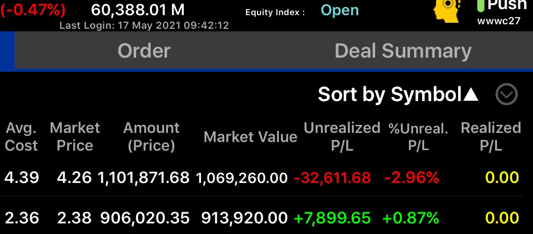The width and height of the screenshot is (533, 234).
Task: Click the Market Value column header
Action: [x=251, y=137]
